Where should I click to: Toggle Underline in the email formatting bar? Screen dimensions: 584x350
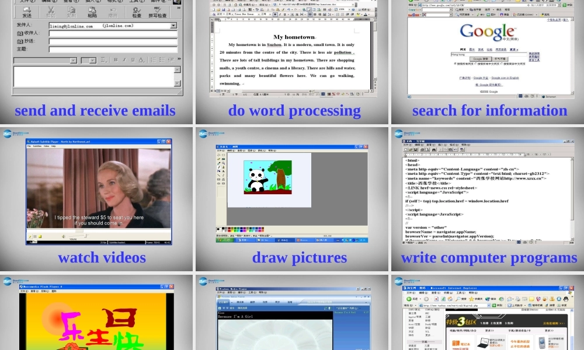(x=133, y=60)
